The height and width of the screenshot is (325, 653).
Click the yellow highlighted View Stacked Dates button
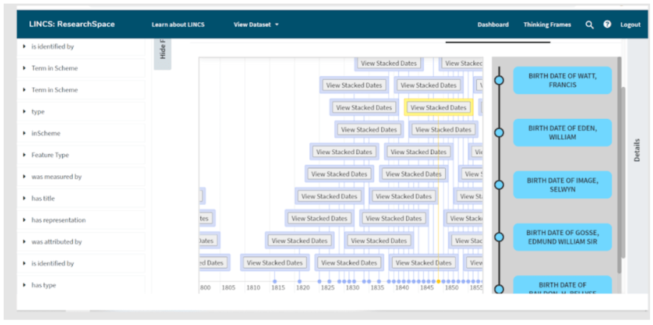pos(438,108)
